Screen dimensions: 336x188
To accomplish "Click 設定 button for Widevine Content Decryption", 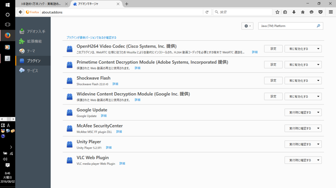I will 273,97.
